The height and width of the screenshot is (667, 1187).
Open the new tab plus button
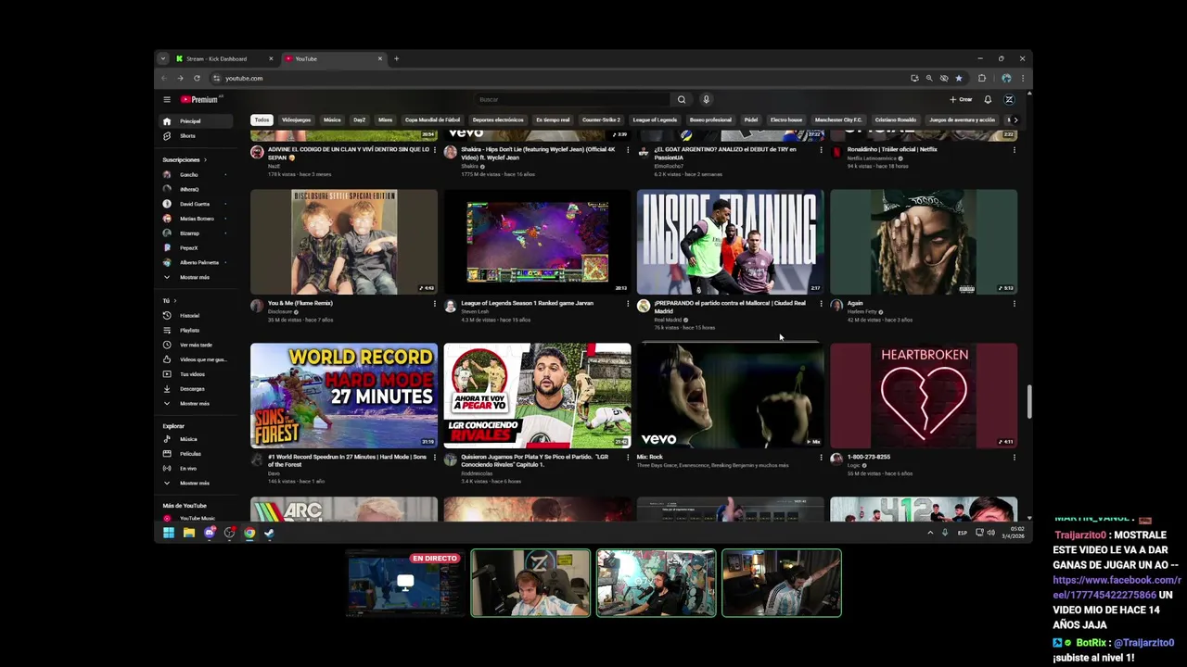(x=396, y=58)
